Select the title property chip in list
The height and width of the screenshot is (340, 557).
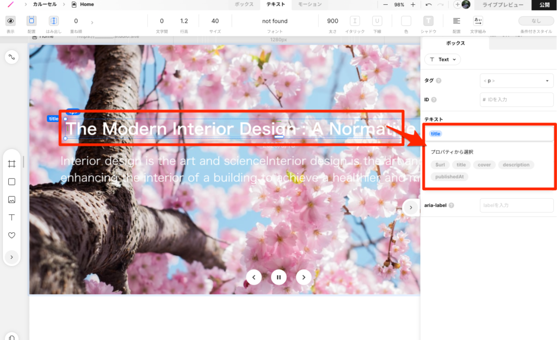tap(461, 164)
